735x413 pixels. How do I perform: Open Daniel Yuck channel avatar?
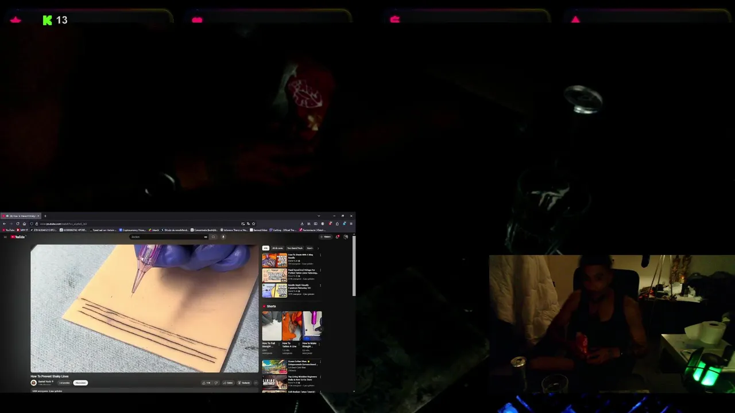pyautogui.click(x=33, y=383)
